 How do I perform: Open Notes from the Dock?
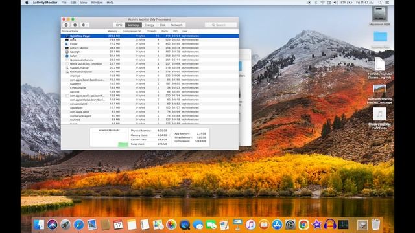click(x=132, y=225)
